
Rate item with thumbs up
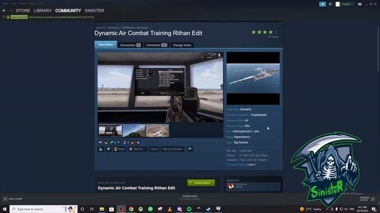[101, 149]
